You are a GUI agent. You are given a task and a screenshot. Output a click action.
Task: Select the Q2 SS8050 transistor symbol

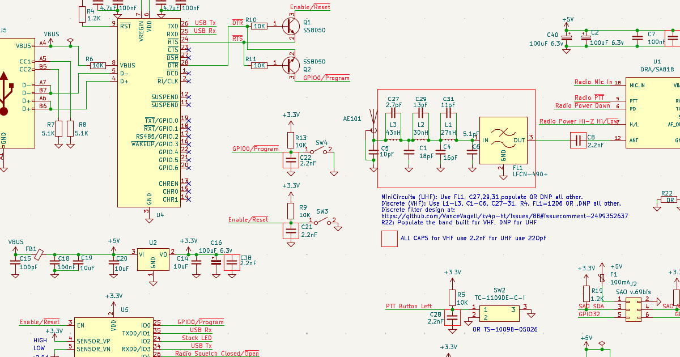click(x=291, y=65)
